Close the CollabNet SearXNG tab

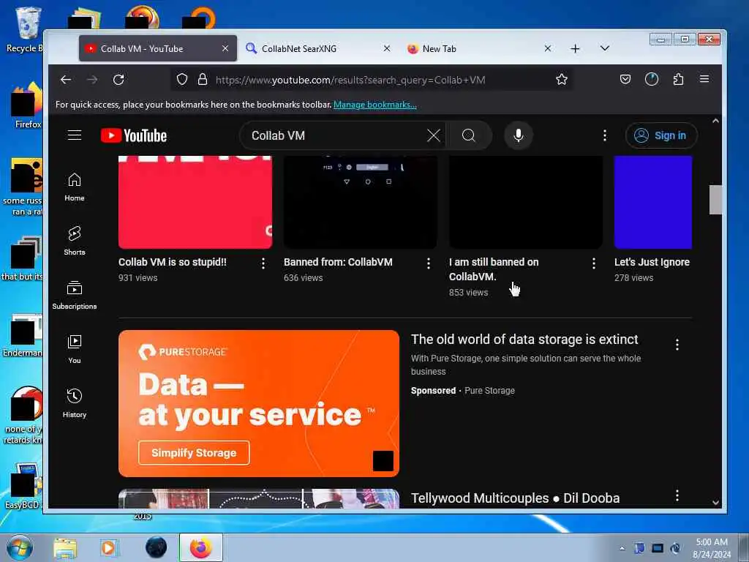(387, 48)
